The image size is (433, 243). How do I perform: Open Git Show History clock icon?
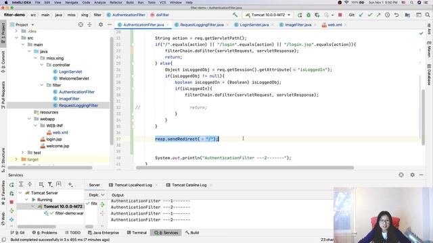click(x=388, y=15)
